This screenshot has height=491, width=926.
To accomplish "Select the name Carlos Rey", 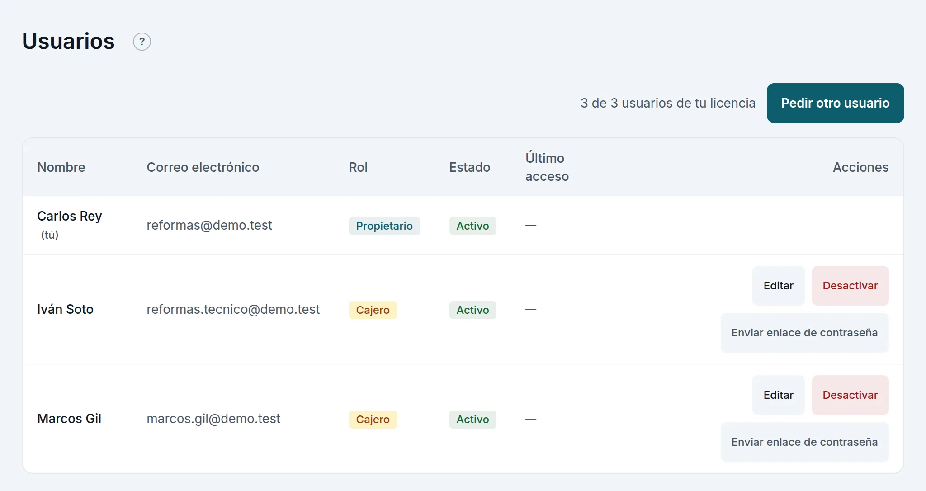I will click(69, 216).
